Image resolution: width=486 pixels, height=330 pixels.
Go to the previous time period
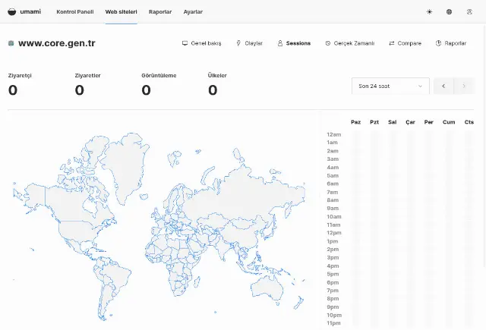tap(443, 86)
